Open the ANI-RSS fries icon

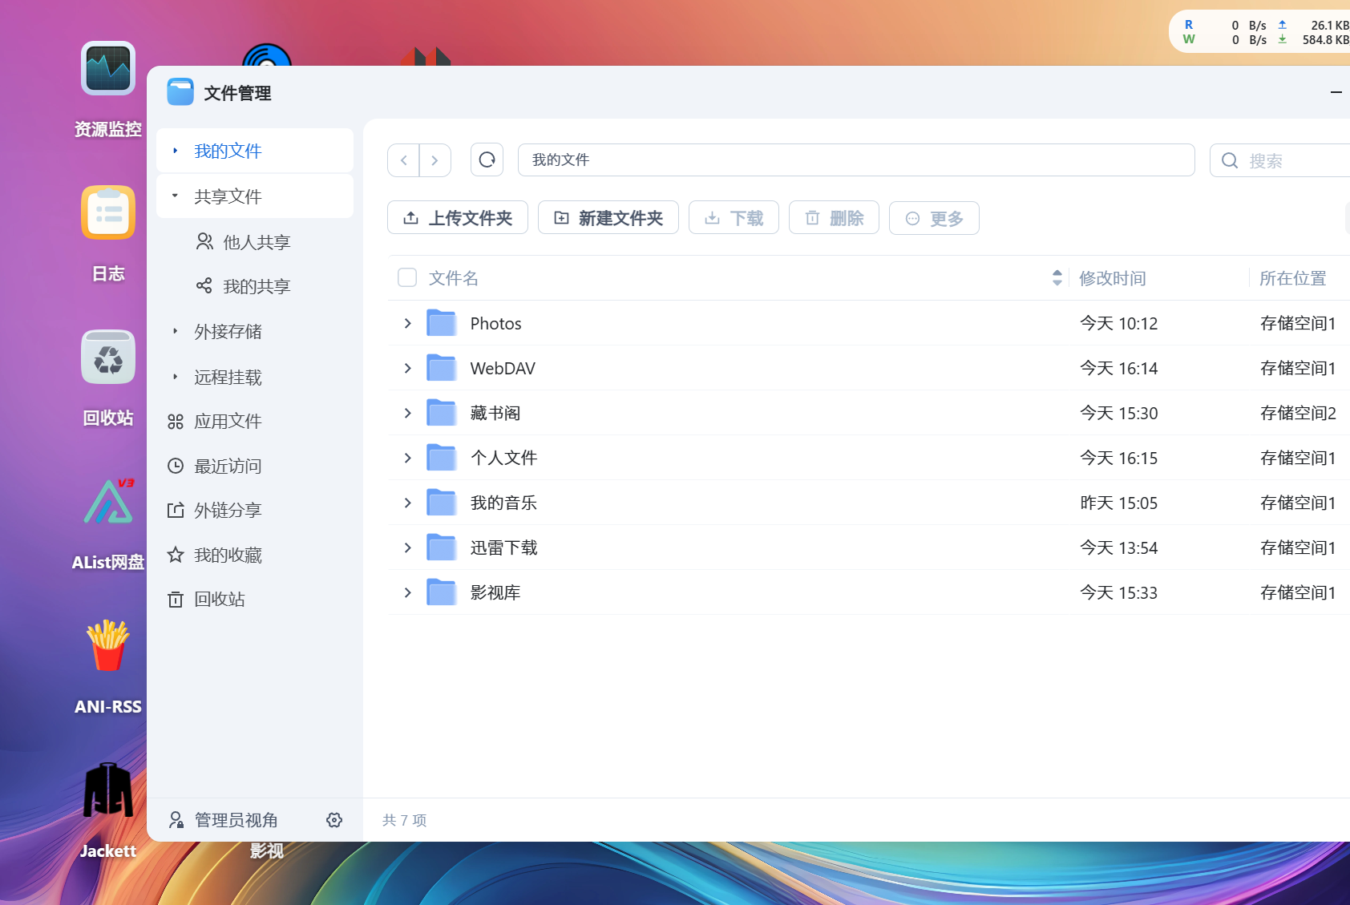click(x=108, y=646)
